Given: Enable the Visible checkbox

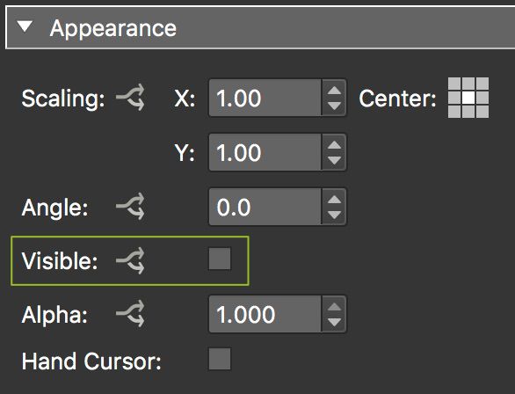Looking at the screenshot, I should 220,259.
